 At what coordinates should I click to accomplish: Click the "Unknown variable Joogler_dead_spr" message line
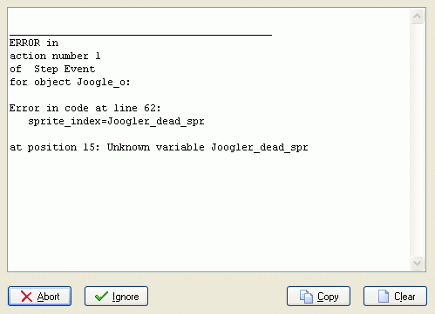pos(207,147)
